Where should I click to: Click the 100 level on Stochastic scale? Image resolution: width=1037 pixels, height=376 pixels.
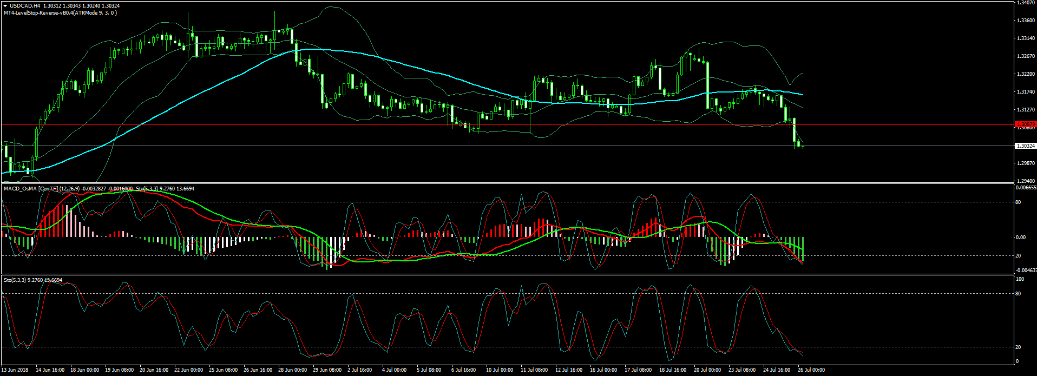[x=1020, y=279]
